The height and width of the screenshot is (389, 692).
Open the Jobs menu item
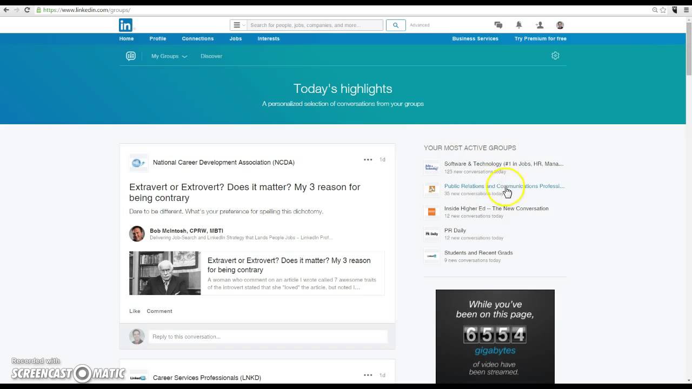click(x=236, y=39)
